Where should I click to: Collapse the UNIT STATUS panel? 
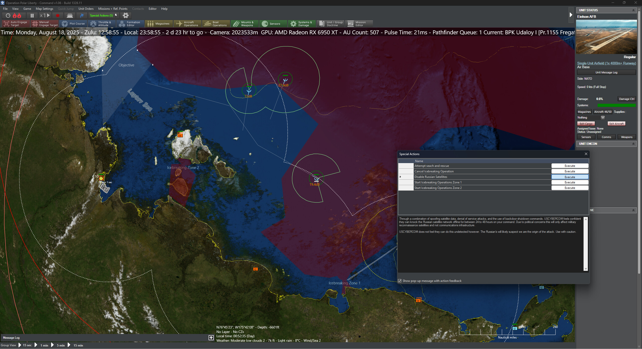[634, 10]
